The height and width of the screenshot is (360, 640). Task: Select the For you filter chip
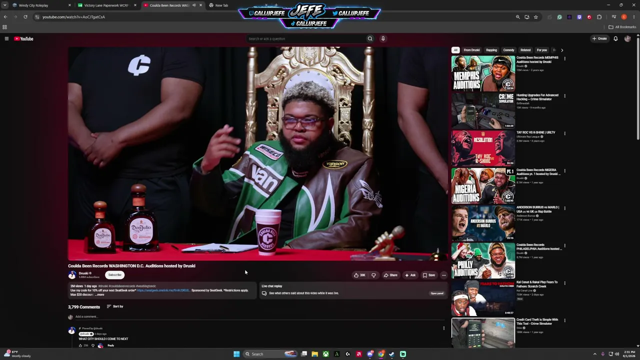[542, 50]
